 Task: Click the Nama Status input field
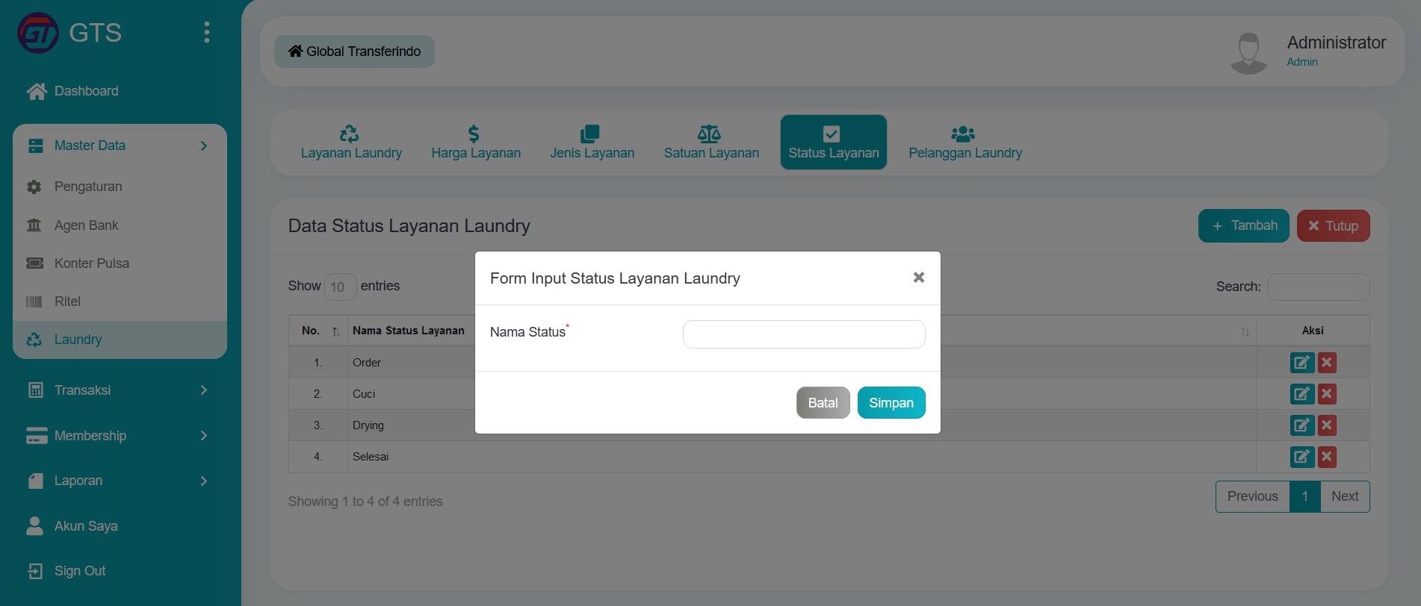[804, 334]
